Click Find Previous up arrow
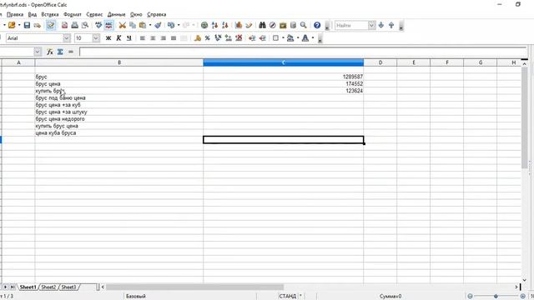Image resolution: width=534 pixels, height=300 pixels. pyautogui.click(x=391, y=25)
